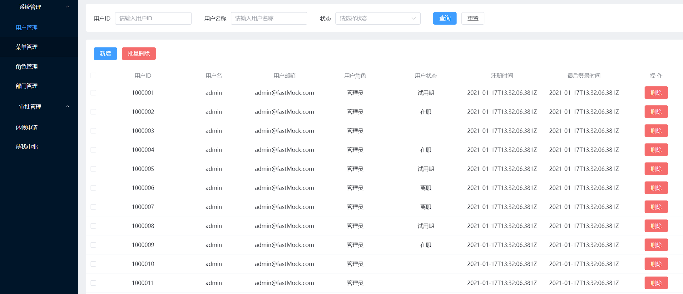Delete user 1000003 with 删除 button

[x=656, y=131]
